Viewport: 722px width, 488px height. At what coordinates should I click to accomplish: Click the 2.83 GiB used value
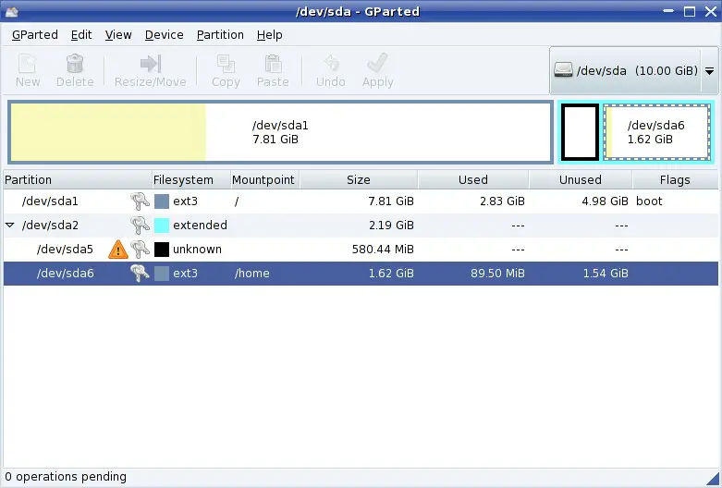(502, 201)
